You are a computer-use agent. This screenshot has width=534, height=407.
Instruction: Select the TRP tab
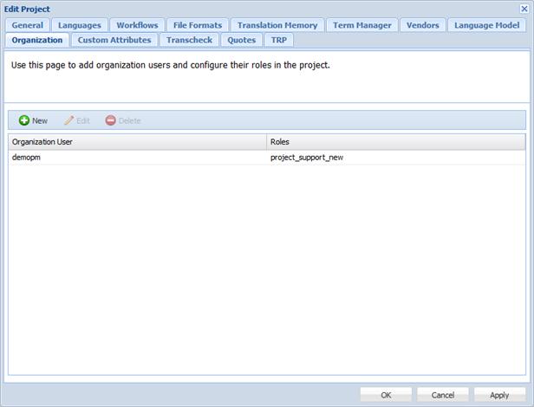279,40
